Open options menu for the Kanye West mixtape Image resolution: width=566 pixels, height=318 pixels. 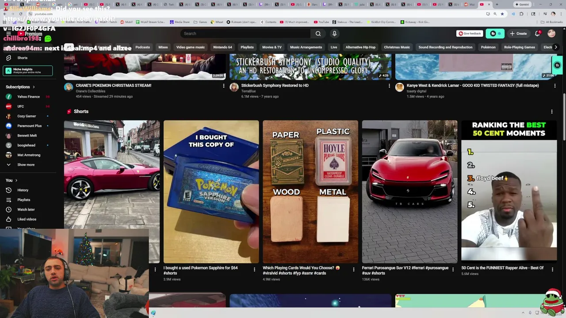(555, 86)
